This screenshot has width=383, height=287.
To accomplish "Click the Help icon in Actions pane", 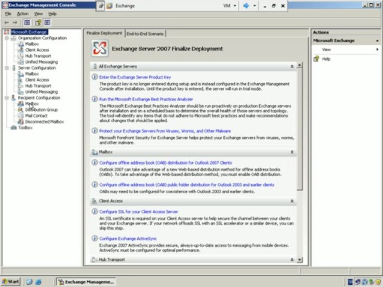I will point(316,59).
